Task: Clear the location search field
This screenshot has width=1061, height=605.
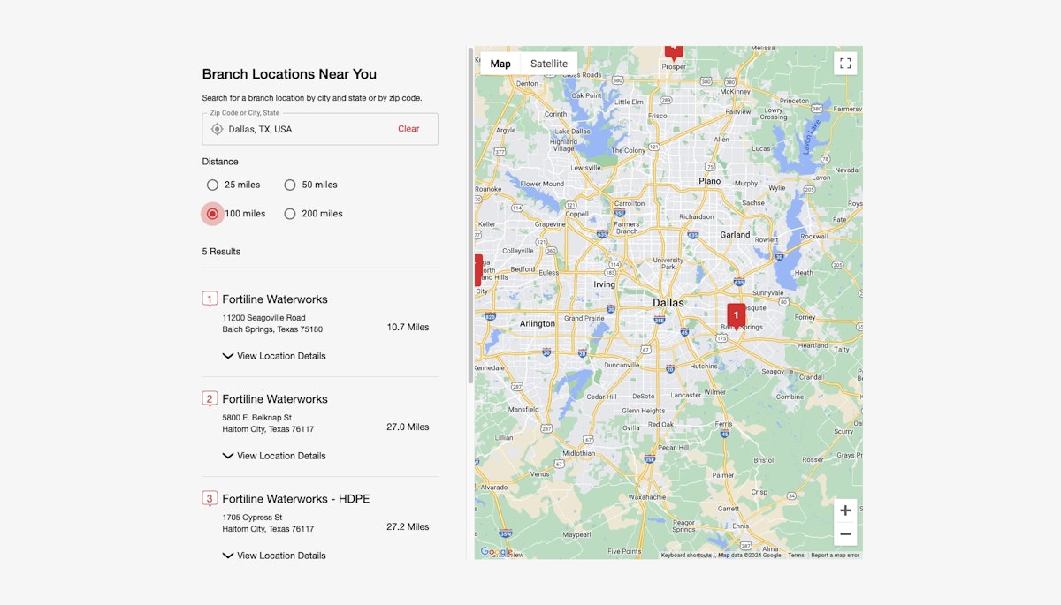Action: (408, 129)
